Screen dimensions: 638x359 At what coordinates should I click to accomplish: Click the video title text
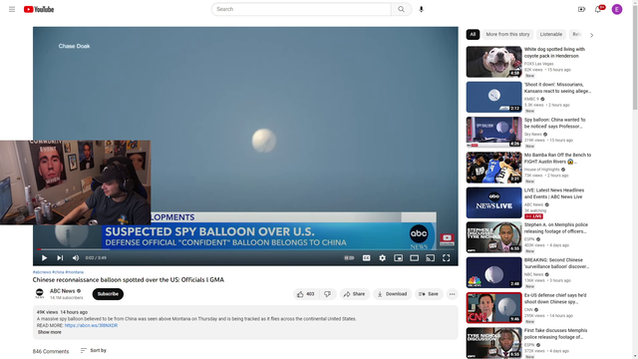pyautogui.click(x=129, y=279)
